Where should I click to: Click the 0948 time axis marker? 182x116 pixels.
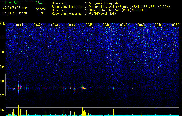click(x=141, y=25)
